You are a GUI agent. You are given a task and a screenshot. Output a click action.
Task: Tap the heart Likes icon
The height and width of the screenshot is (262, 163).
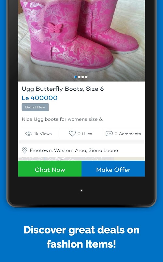(72, 134)
